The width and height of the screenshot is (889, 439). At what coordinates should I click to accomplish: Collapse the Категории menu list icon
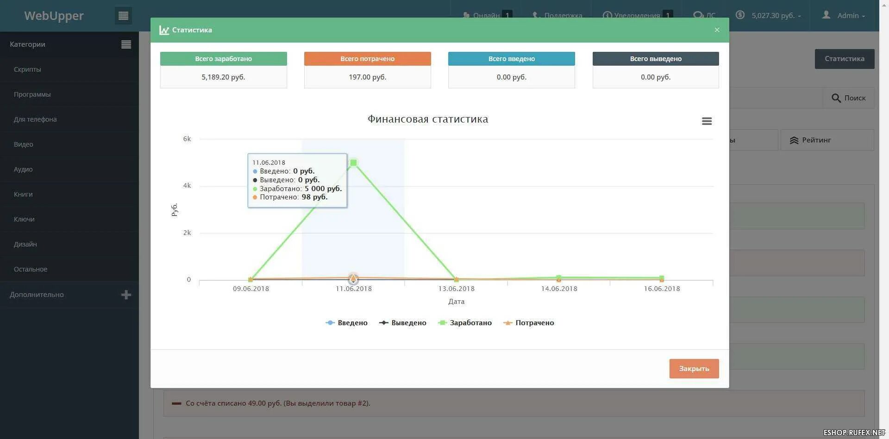(x=126, y=44)
